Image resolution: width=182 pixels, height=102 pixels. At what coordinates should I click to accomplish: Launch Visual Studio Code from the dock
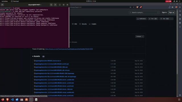click(12, 99)
